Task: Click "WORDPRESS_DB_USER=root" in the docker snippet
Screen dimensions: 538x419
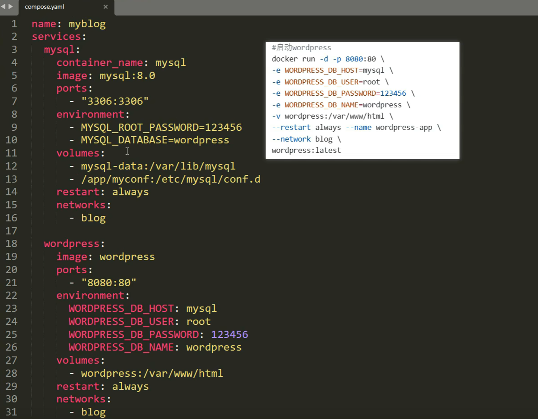Action: pos(332,82)
